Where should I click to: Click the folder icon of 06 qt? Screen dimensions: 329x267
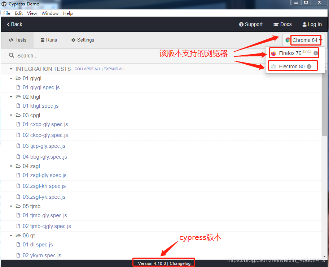(18, 236)
